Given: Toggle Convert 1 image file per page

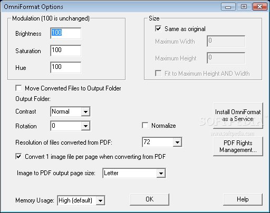Looking at the screenshot, I should (x=18, y=156).
